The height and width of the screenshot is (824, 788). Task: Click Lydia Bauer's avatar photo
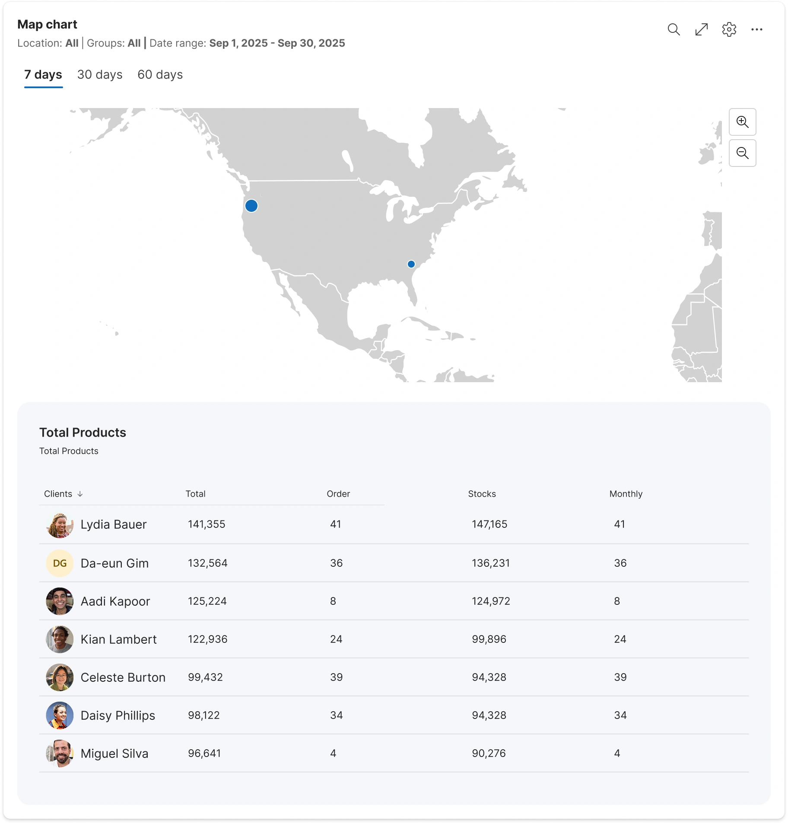(60, 525)
